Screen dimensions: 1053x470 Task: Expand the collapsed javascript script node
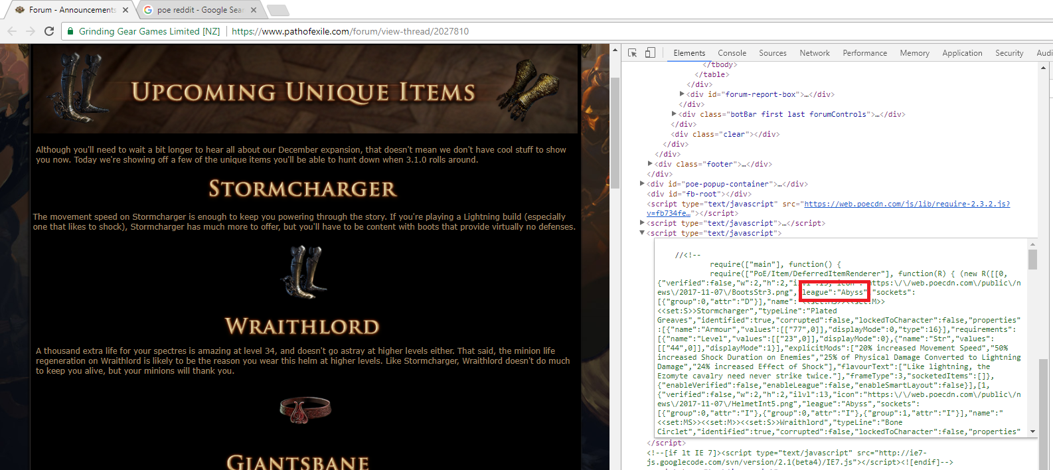(x=642, y=223)
